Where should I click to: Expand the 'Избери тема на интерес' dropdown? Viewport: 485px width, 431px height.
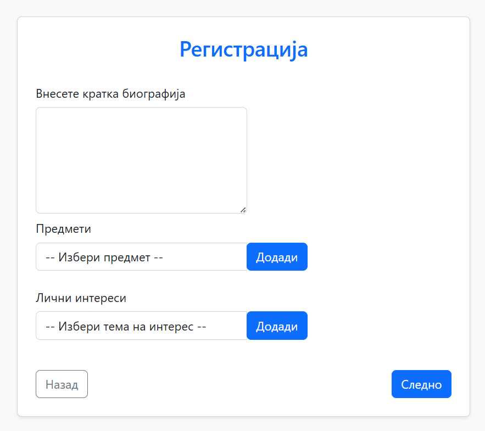pyautogui.click(x=141, y=326)
